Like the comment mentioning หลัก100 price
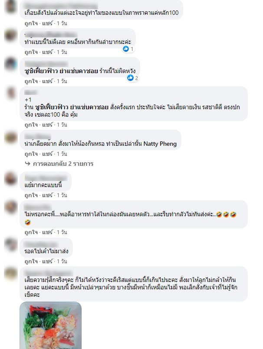The image size is (263, 349). point(31,23)
